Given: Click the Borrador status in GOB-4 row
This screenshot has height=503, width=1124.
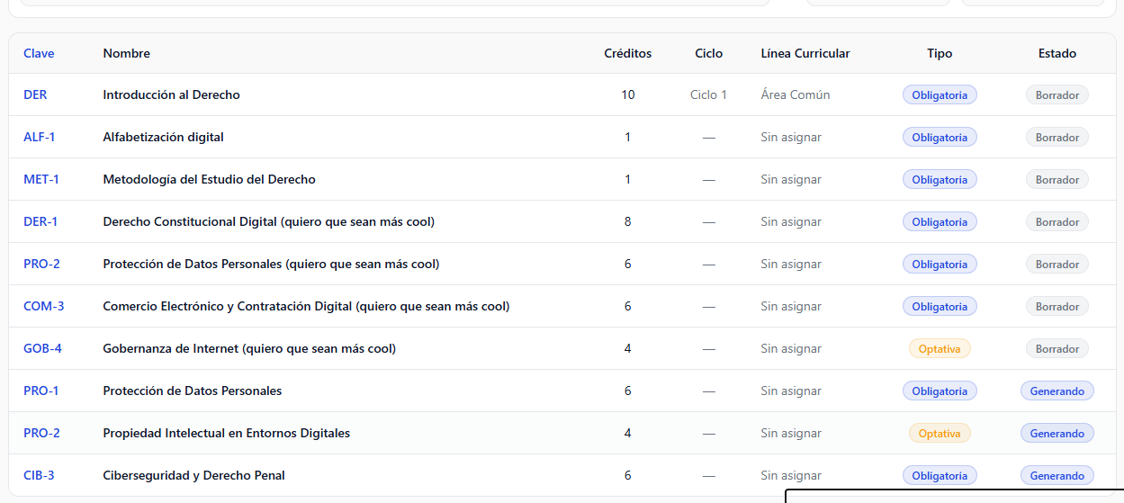Looking at the screenshot, I should click(x=1057, y=348).
